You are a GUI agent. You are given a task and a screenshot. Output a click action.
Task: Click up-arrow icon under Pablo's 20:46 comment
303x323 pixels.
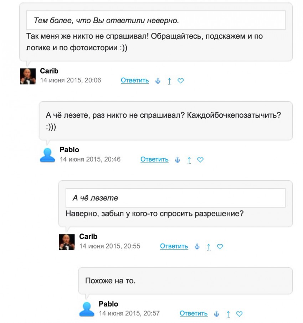tap(189, 160)
